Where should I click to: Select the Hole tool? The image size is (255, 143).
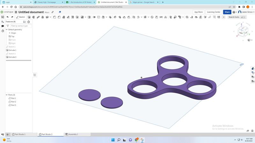coord(77,17)
